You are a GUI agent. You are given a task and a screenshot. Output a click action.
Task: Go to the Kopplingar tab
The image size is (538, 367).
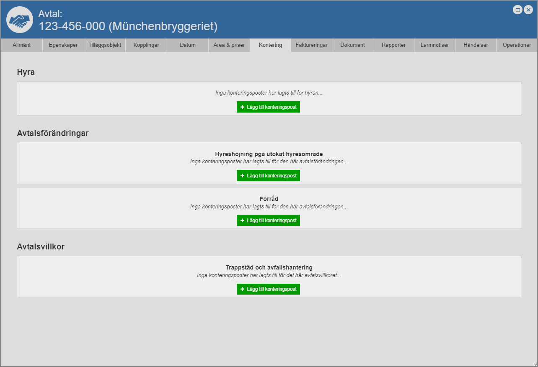[x=146, y=45]
